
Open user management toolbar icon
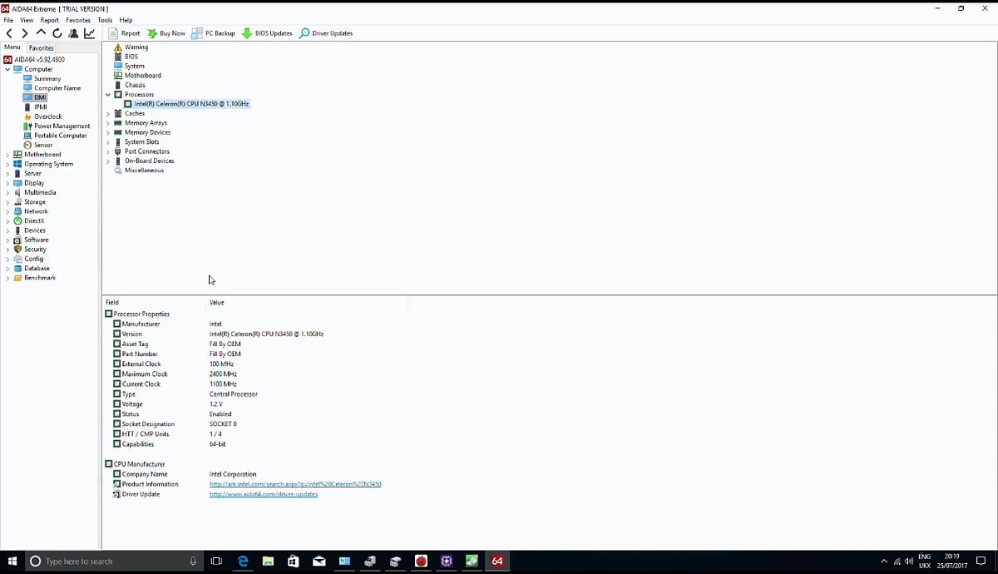coord(73,33)
